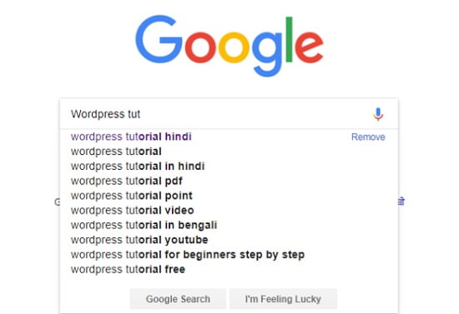Viewport: 459px width, 314px height.
Task: Open the partially hidden Hindi language link
Action: pos(401,202)
